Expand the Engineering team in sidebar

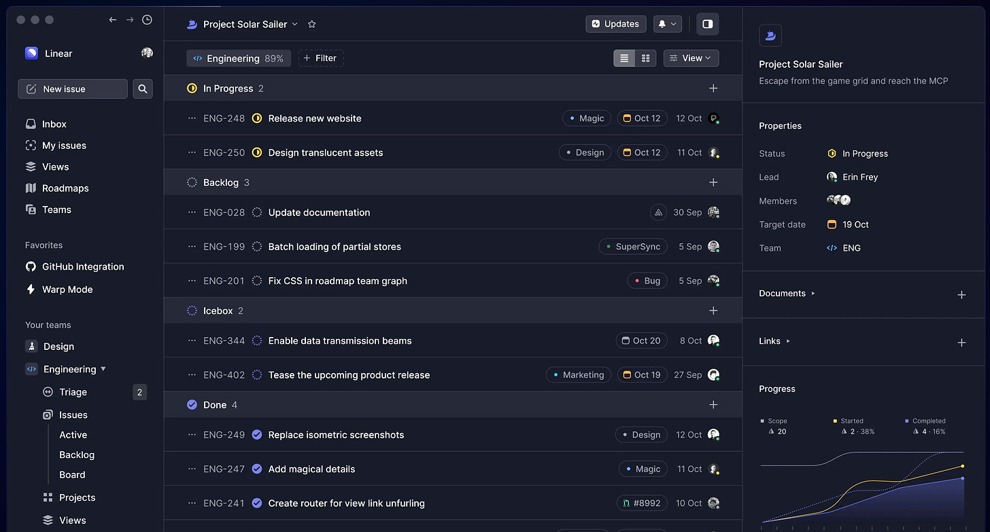[103, 369]
